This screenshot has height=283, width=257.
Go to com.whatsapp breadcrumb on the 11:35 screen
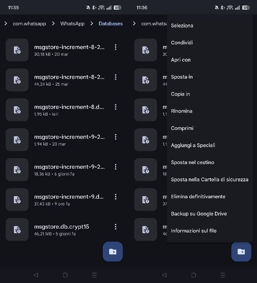[x=29, y=24]
